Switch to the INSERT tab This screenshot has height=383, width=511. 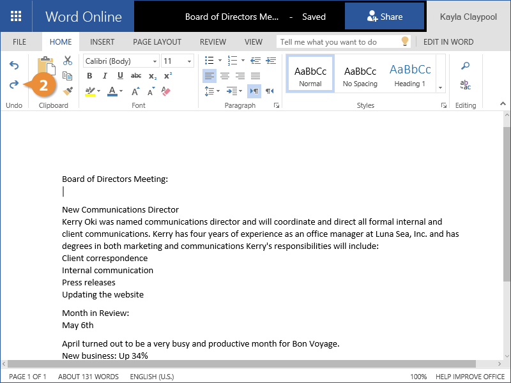pyautogui.click(x=102, y=42)
